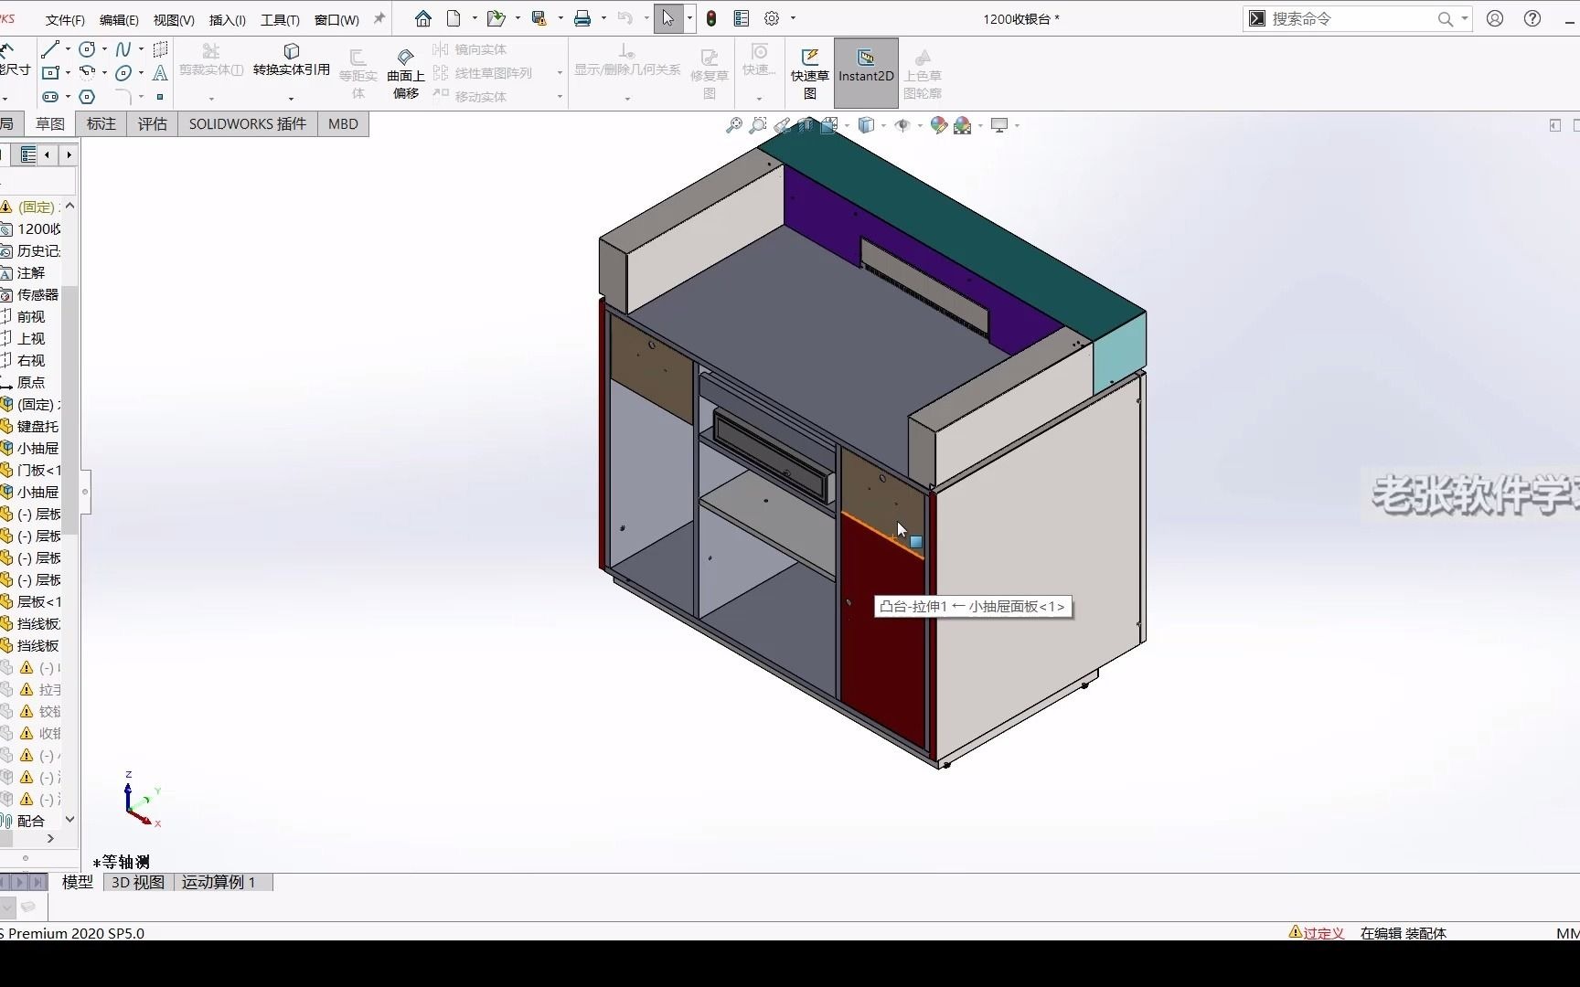Select the Spline sketch tool

coord(124,49)
